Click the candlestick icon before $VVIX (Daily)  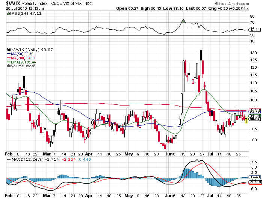[x=9, y=50]
